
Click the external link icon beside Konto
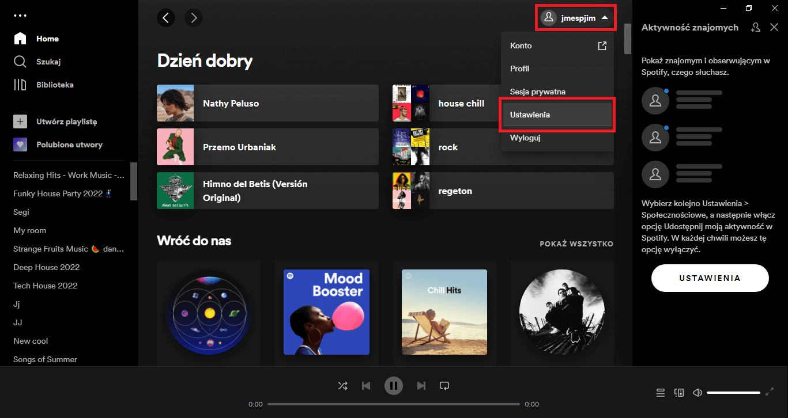[602, 45]
